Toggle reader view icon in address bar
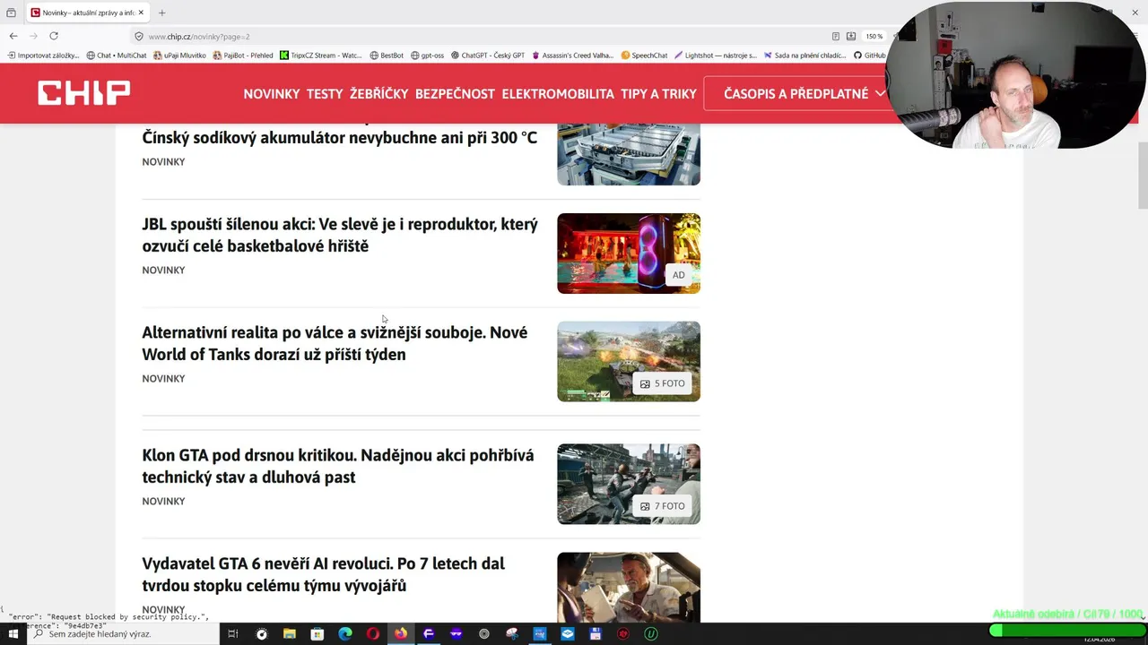The height and width of the screenshot is (645, 1148). tap(836, 37)
